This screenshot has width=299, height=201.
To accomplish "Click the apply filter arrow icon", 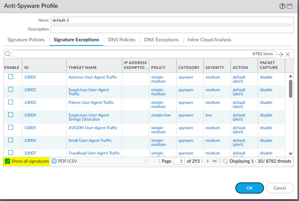I will [x=281, y=54].
